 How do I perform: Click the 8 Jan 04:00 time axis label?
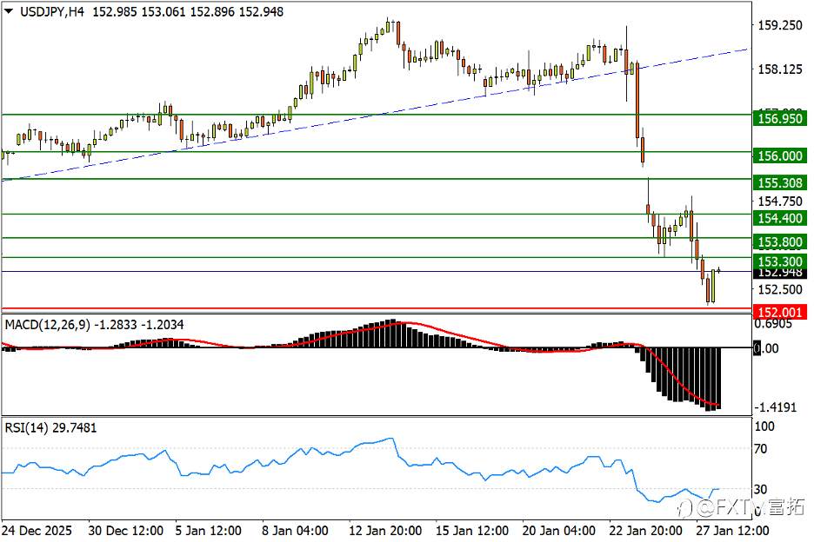295,531
